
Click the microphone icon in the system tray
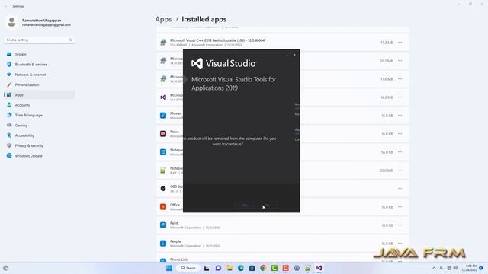pos(441,268)
